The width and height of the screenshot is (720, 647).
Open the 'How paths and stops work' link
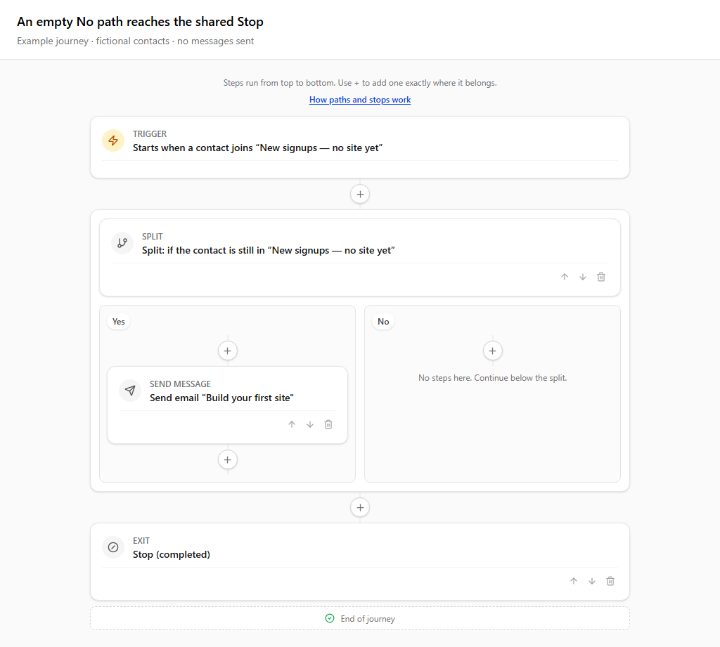coord(360,100)
